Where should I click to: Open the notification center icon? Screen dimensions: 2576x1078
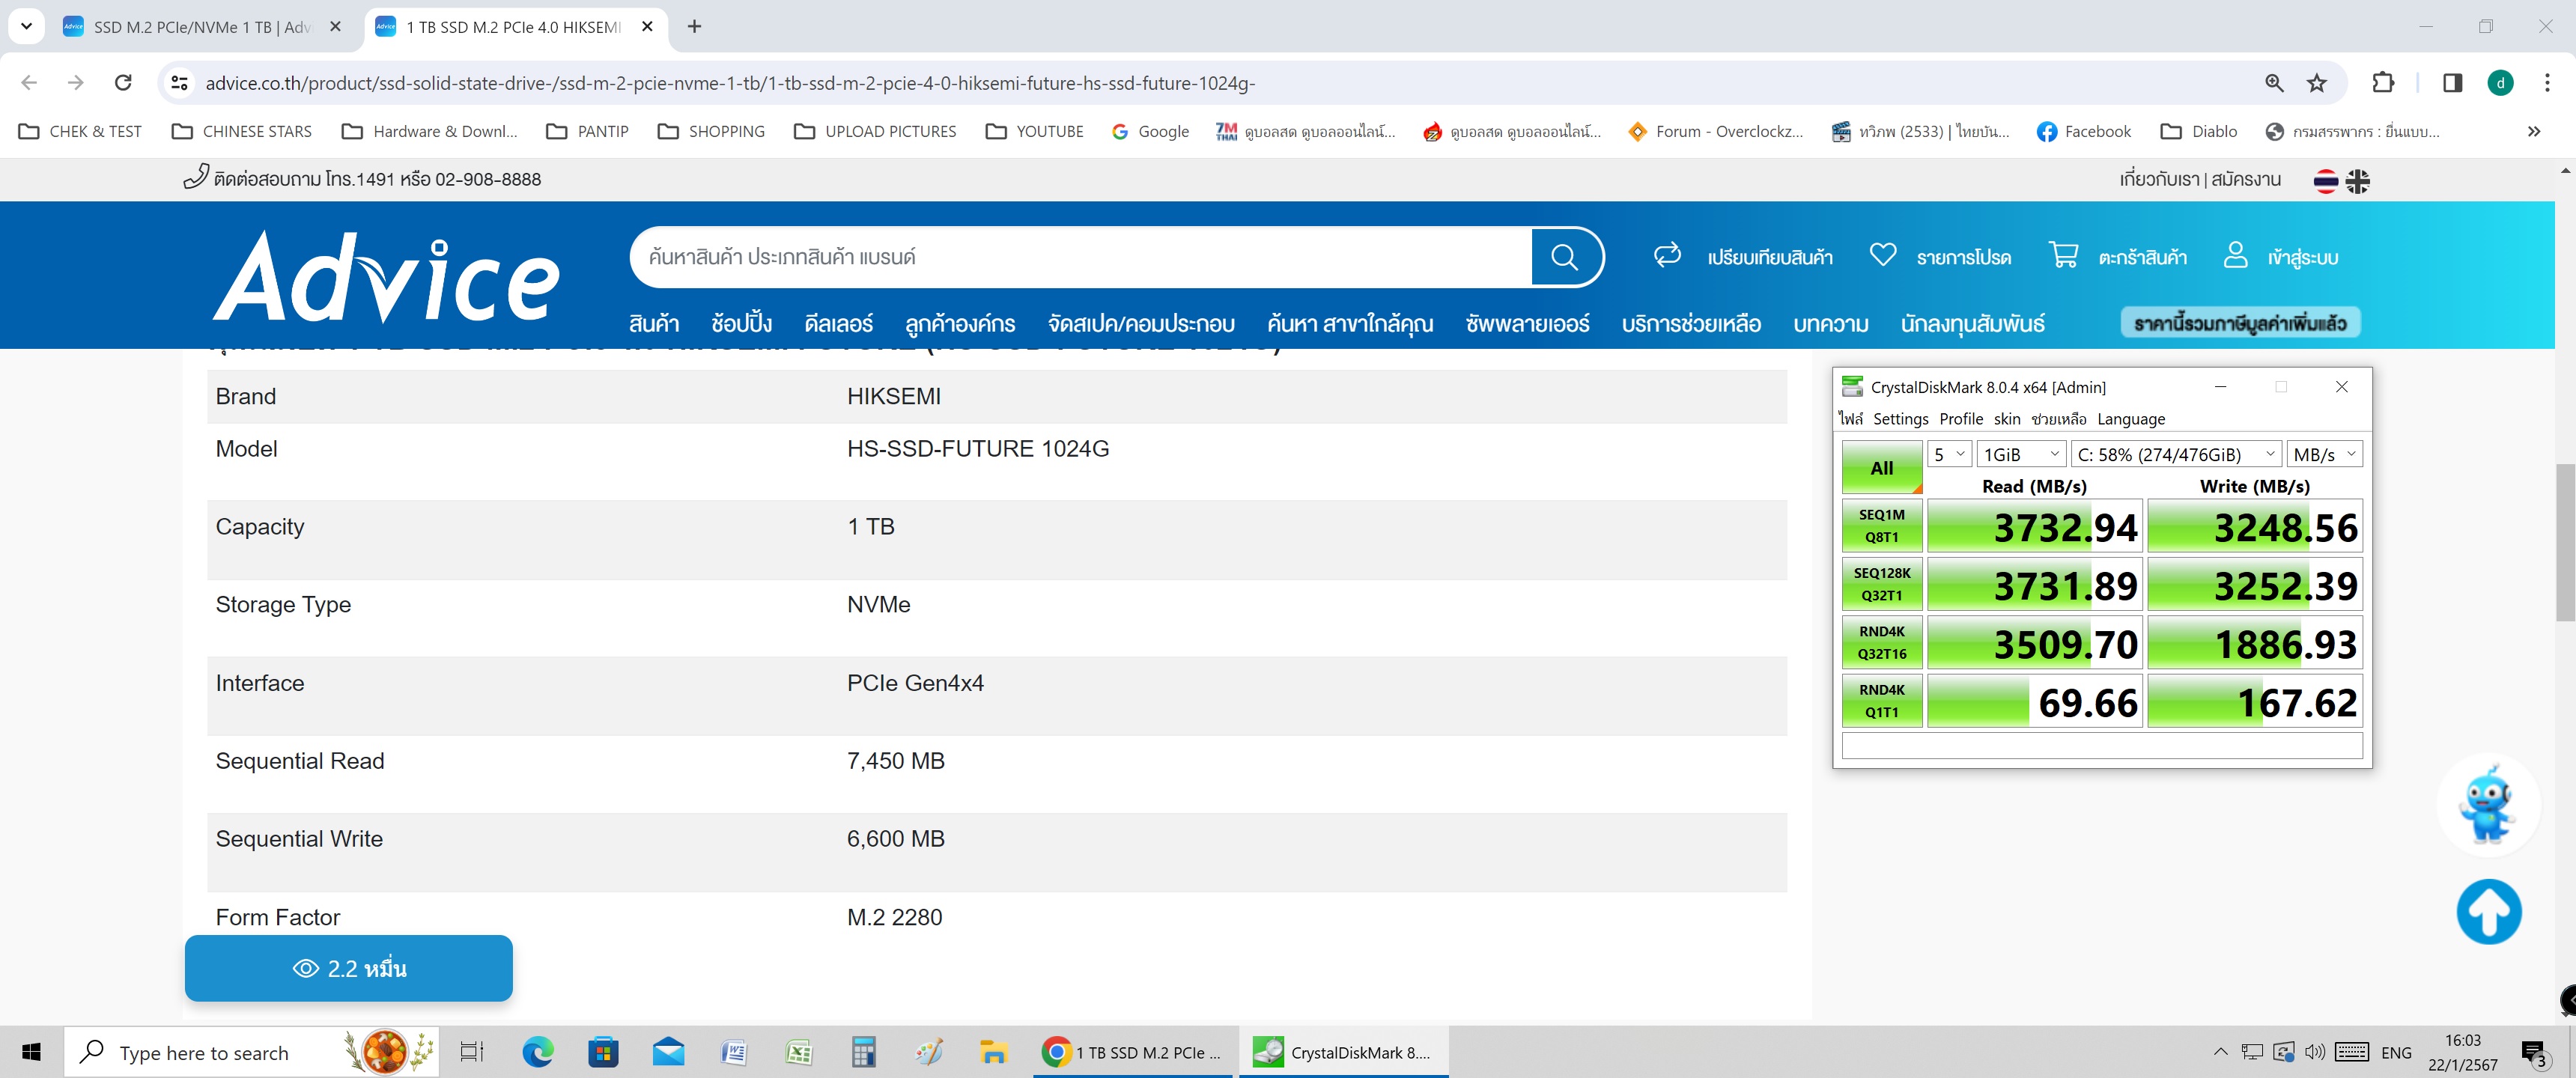pyautogui.click(x=2534, y=1052)
